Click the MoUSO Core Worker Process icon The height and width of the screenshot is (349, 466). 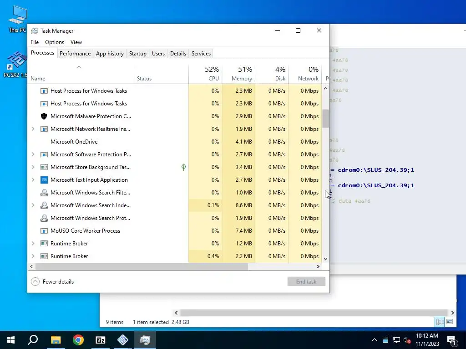[44, 231]
